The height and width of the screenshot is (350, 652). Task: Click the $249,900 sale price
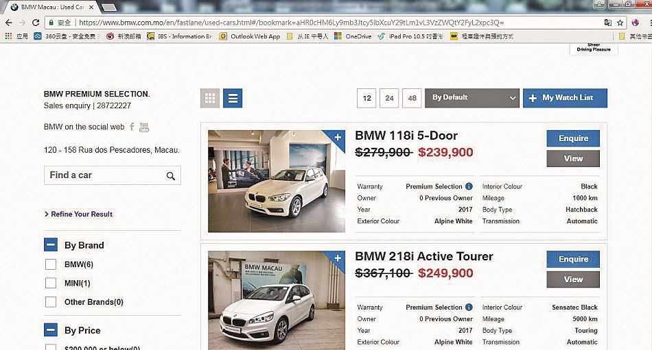(445, 273)
